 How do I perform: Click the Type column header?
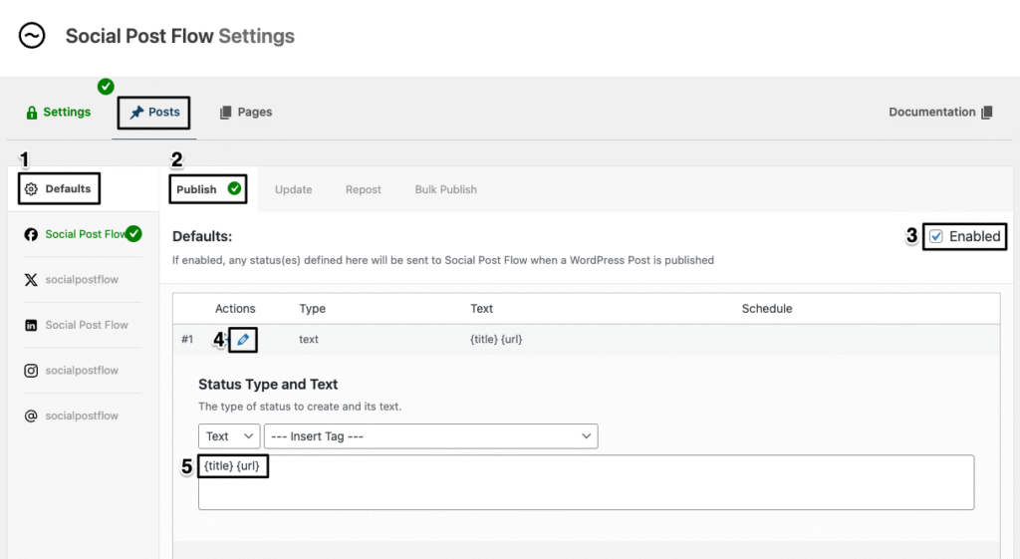(312, 309)
